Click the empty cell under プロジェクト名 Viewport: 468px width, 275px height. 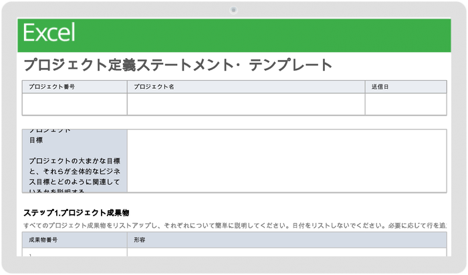point(246,104)
